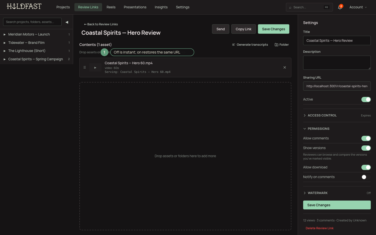Open the Insights tab
Image resolution: width=376 pixels, height=235 pixels.
161,7
